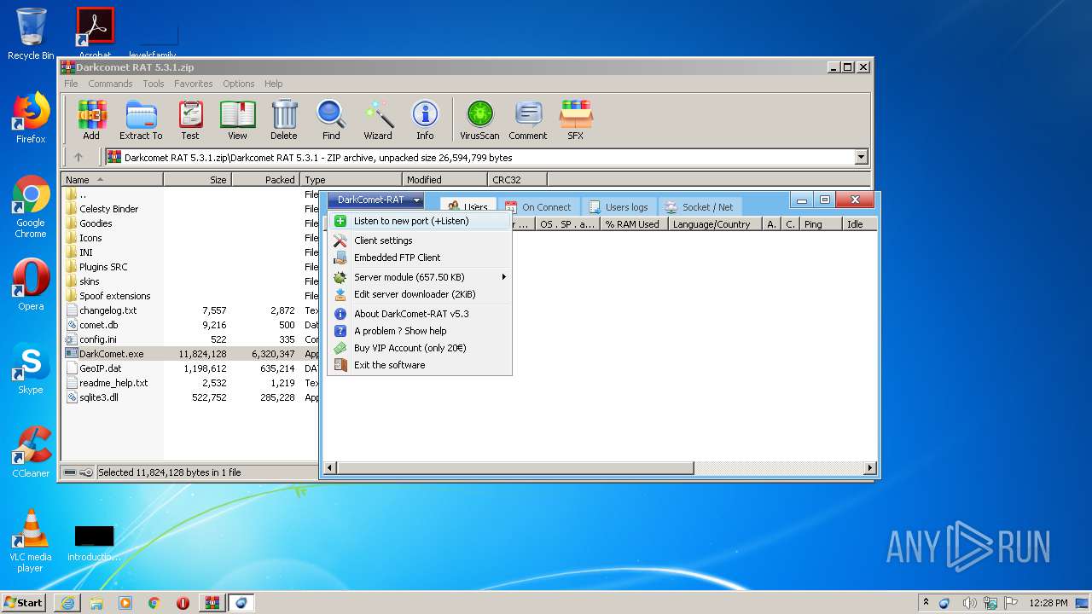Viewport: 1092px width, 614px height.
Task: Go up one folder level arrow
Action: tap(78, 157)
